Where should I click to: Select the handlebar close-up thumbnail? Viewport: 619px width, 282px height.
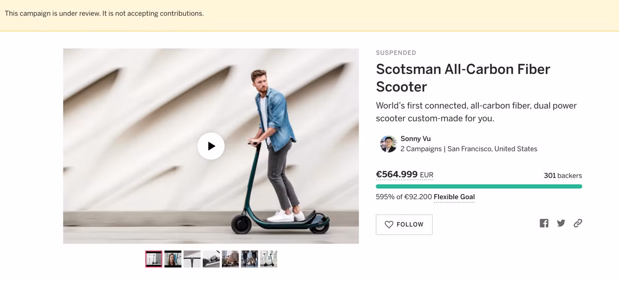click(x=192, y=259)
